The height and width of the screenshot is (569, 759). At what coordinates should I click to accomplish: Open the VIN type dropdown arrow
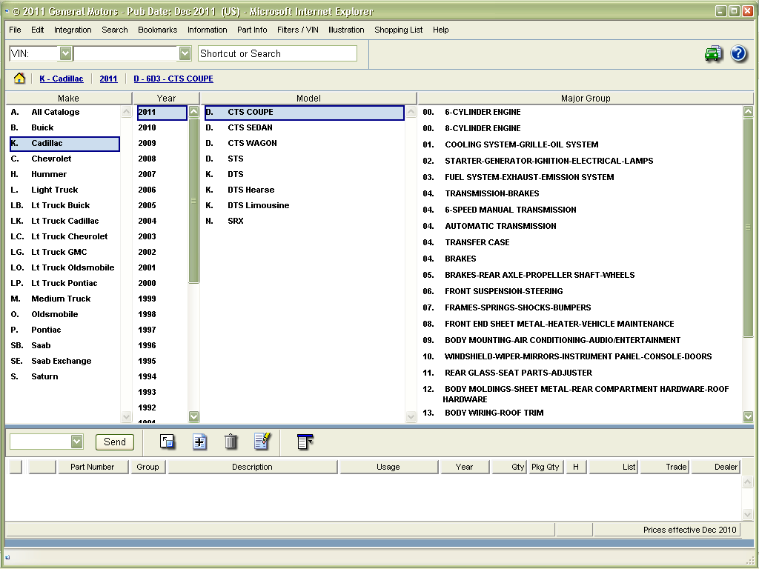65,53
